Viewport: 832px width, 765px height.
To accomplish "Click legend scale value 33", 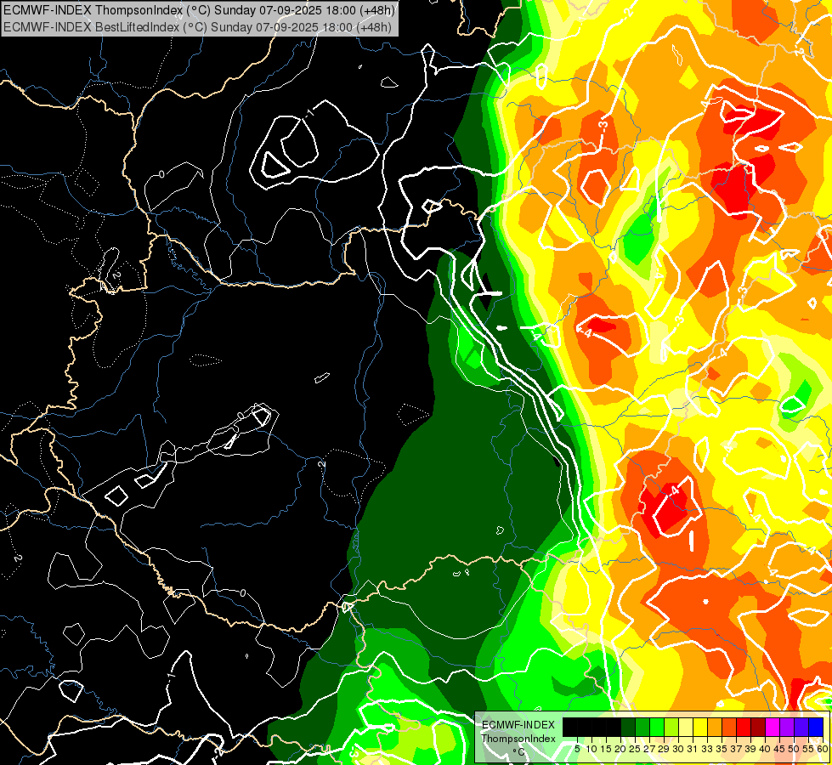I will pos(707,749).
